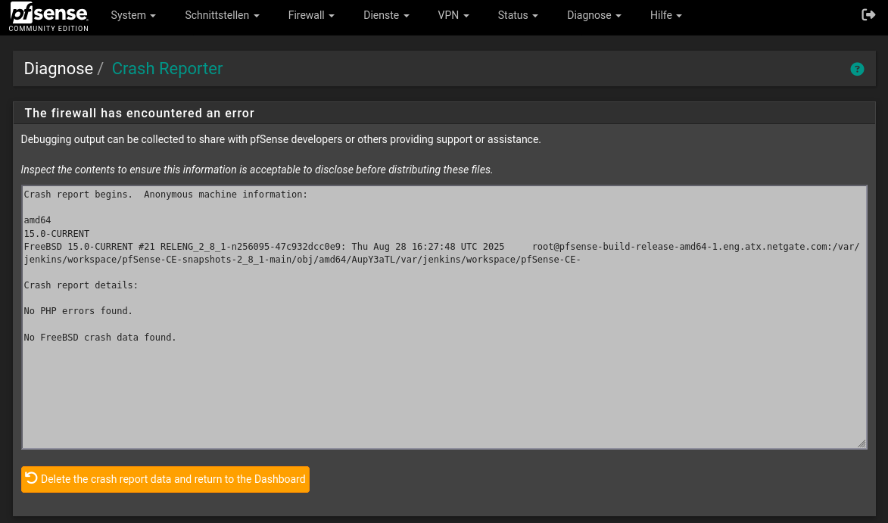This screenshot has height=523, width=888.
Task: Open the green help question mark icon
Action: click(x=857, y=69)
